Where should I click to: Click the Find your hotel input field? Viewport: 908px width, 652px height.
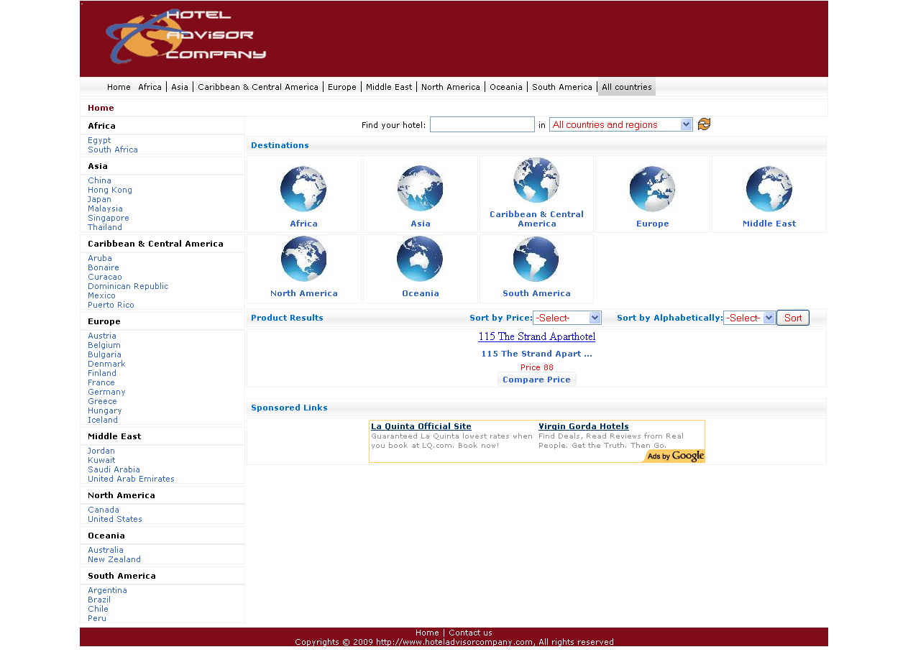[482, 124]
